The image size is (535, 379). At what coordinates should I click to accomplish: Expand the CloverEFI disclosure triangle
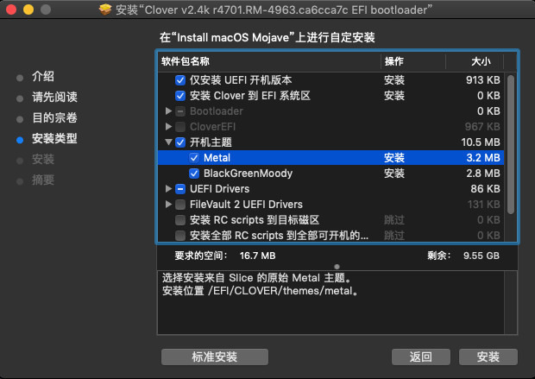pos(168,127)
